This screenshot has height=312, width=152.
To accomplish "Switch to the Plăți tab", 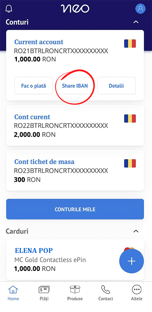I will click(44, 293).
